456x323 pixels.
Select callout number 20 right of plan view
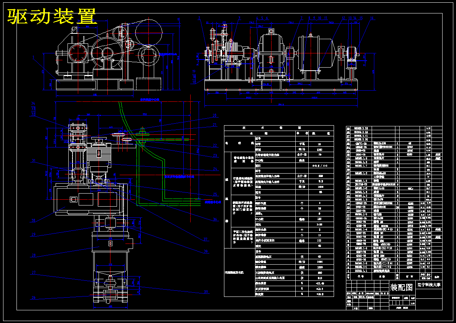click(215, 116)
